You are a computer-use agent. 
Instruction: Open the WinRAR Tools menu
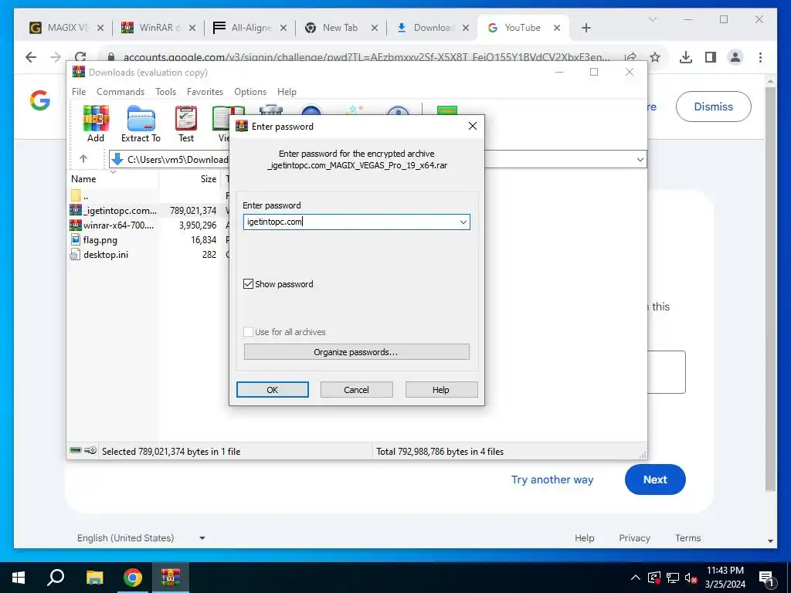coord(165,92)
